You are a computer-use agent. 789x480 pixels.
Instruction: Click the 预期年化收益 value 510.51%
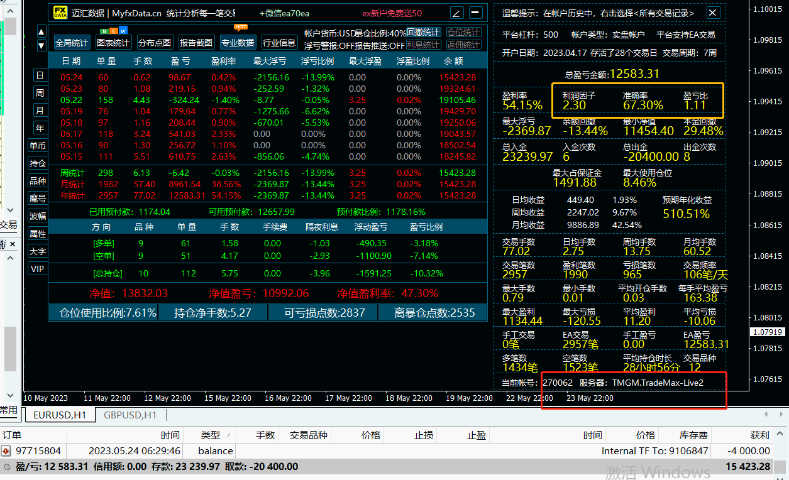pos(686,214)
